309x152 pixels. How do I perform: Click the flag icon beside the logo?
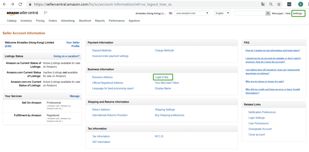point(46,13)
